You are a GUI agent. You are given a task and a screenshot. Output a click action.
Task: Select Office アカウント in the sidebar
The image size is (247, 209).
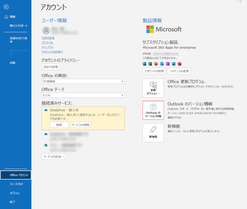pos(16,175)
